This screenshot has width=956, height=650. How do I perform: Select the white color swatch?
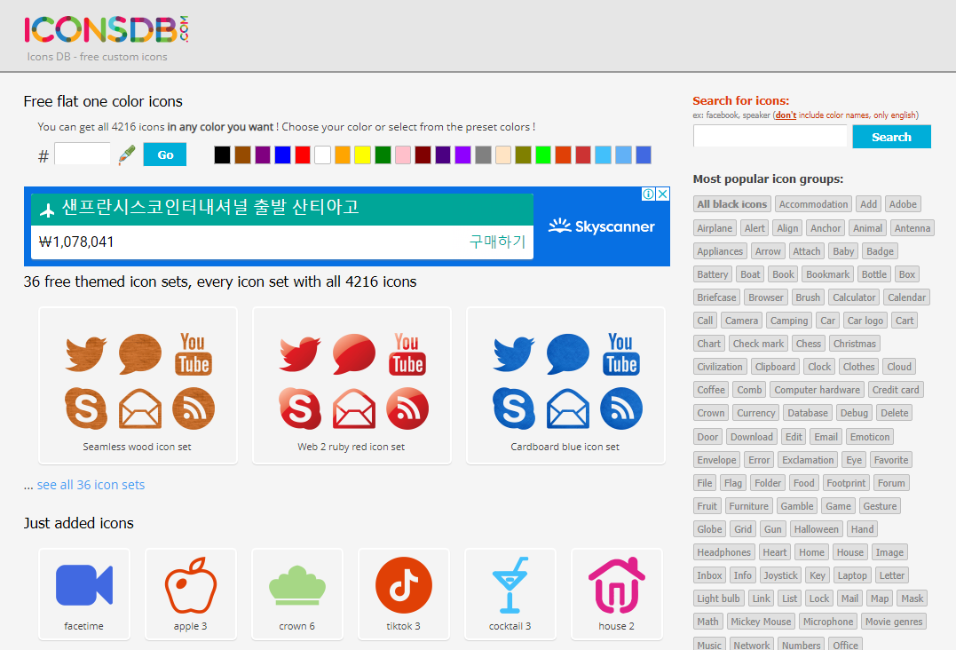[x=322, y=155]
